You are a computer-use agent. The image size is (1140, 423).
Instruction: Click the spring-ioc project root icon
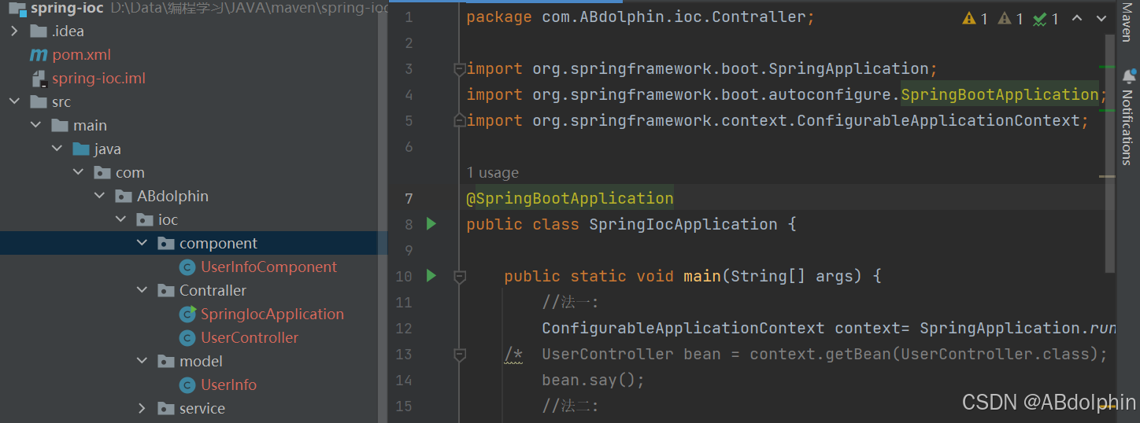pos(17,9)
